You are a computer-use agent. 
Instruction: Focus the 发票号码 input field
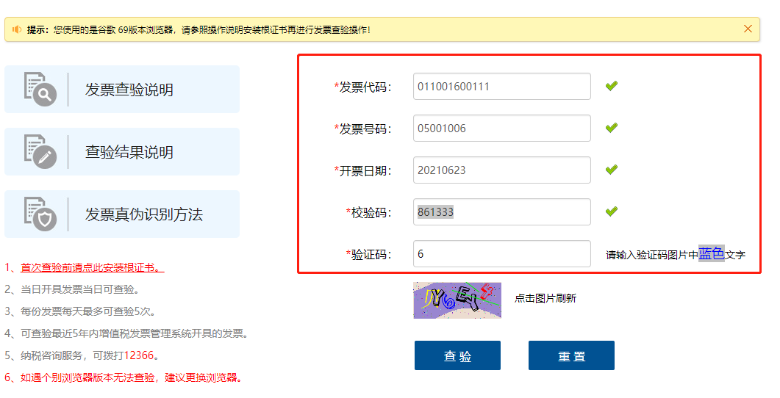pos(501,128)
